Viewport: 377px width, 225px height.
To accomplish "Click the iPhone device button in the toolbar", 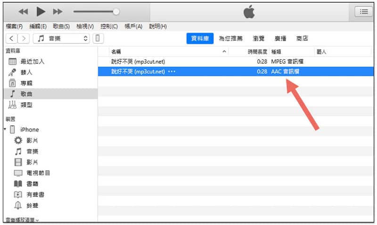I will [98, 39].
